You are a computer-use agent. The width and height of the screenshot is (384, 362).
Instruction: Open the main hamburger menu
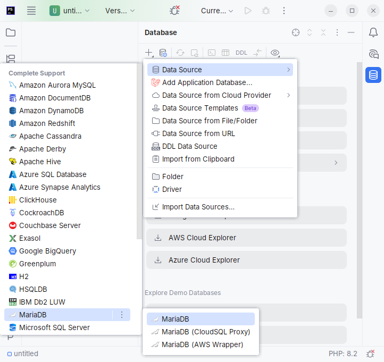31,11
